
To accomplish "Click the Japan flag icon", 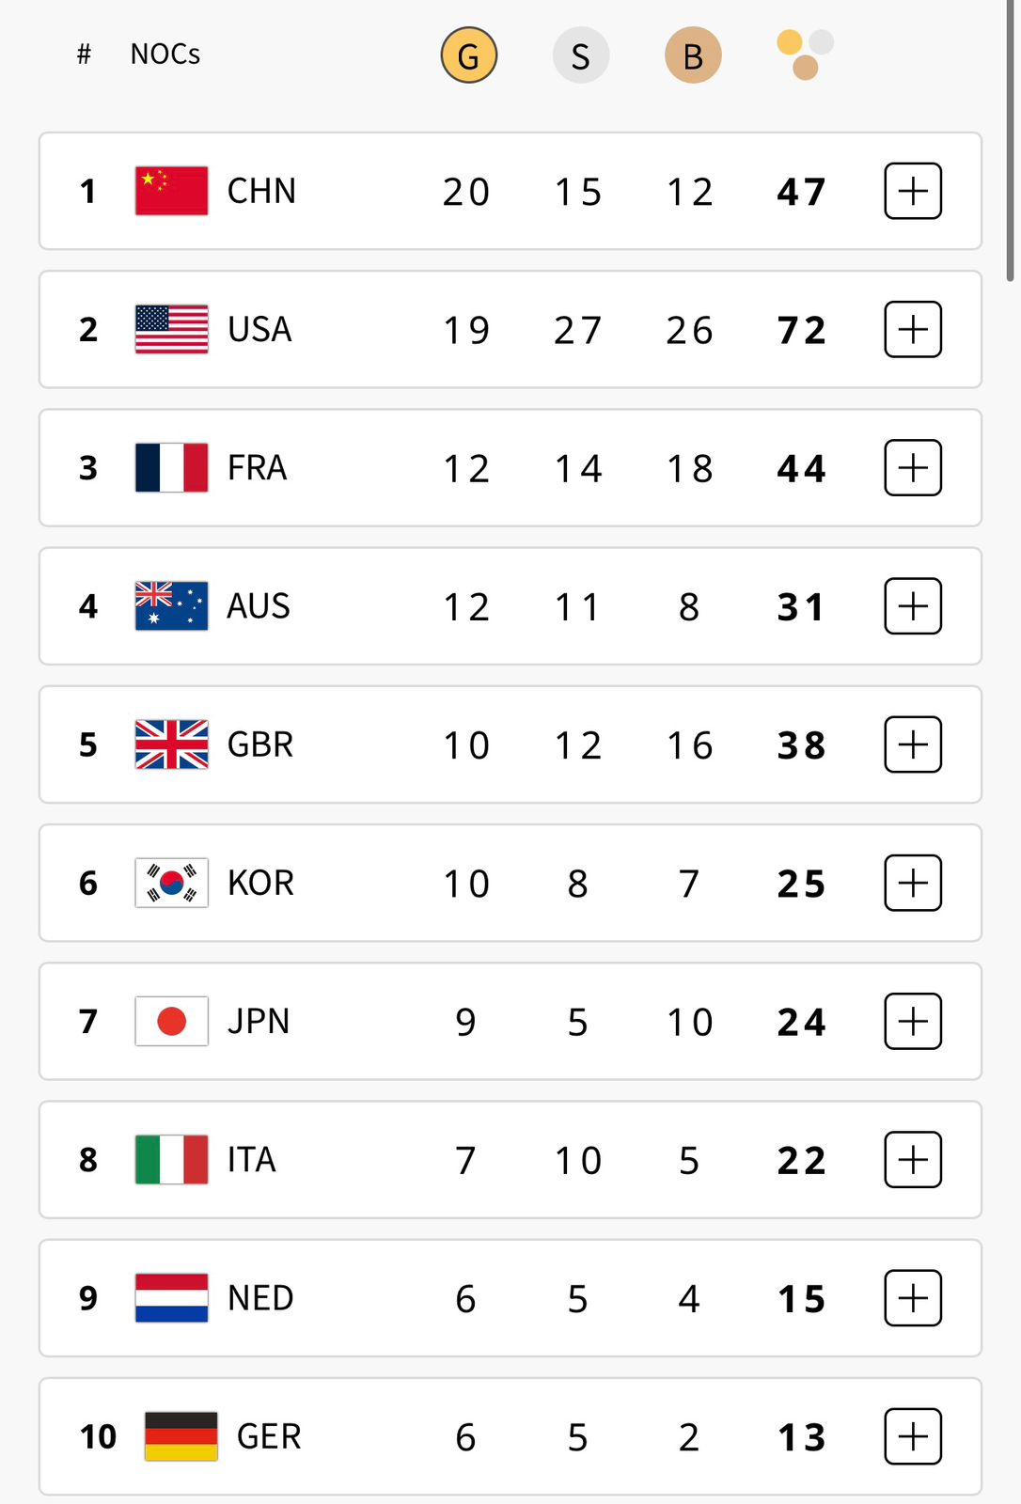I will [x=171, y=1021].
